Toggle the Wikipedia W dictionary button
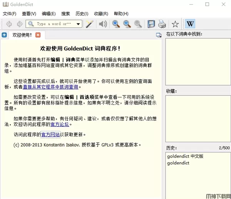The width and height of the screenshot is (231, 199). coord(190,24)
